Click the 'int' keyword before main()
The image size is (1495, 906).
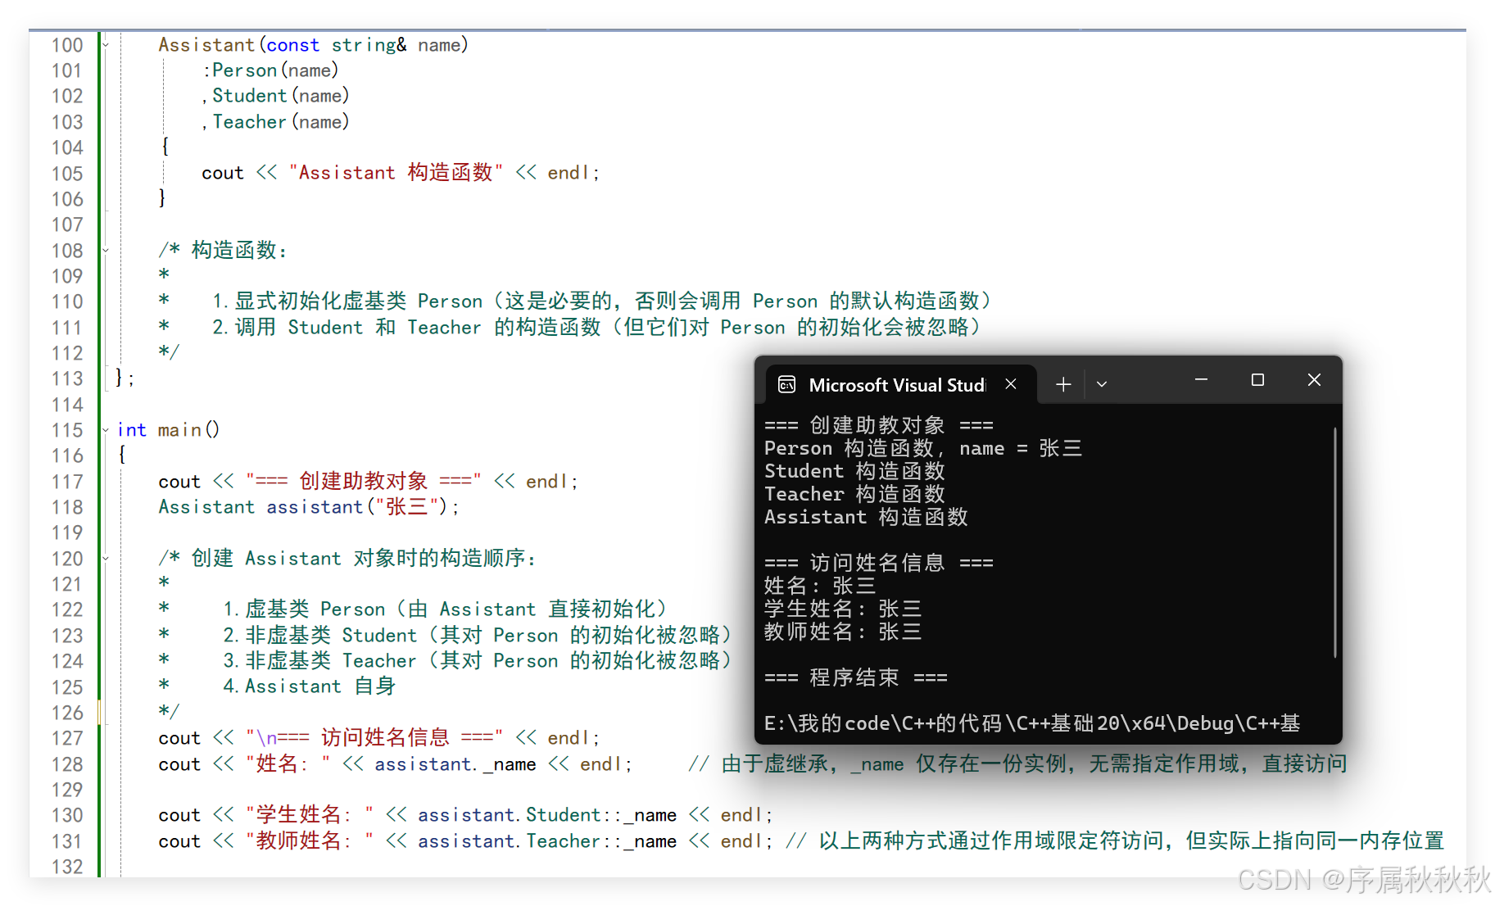coord(132,430)
